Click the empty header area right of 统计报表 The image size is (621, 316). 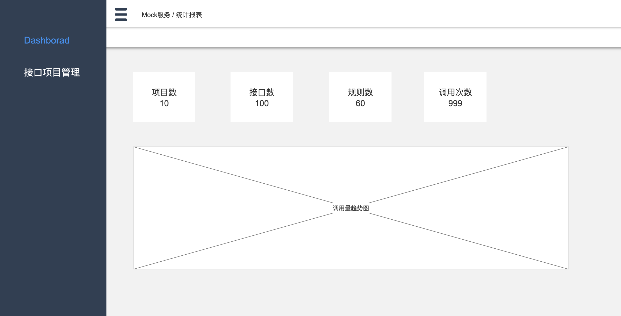point(389,14)
